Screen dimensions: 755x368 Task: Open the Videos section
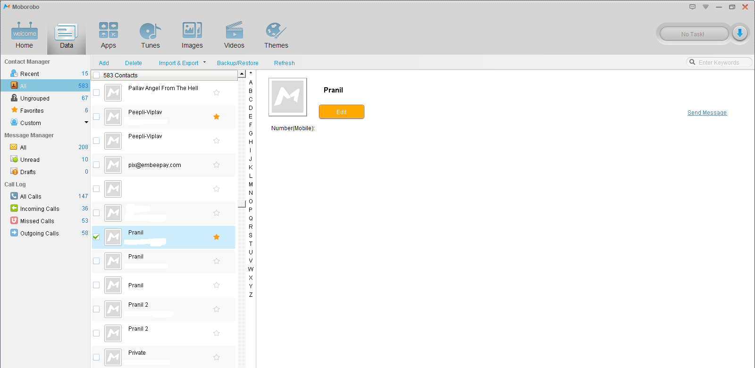[234, 35]
